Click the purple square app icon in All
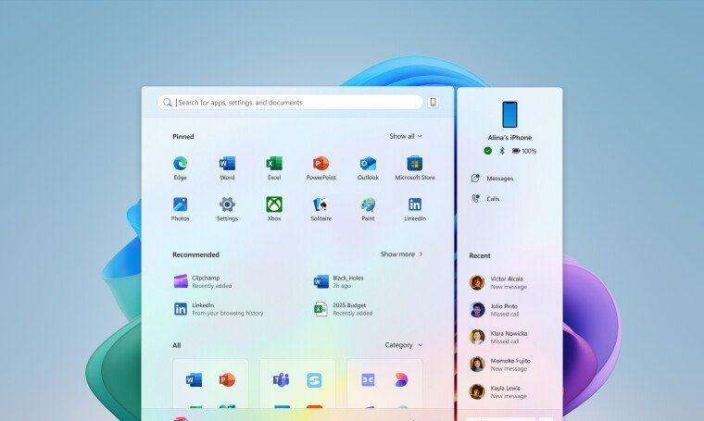The image size is (704, 421). (368, 379)
